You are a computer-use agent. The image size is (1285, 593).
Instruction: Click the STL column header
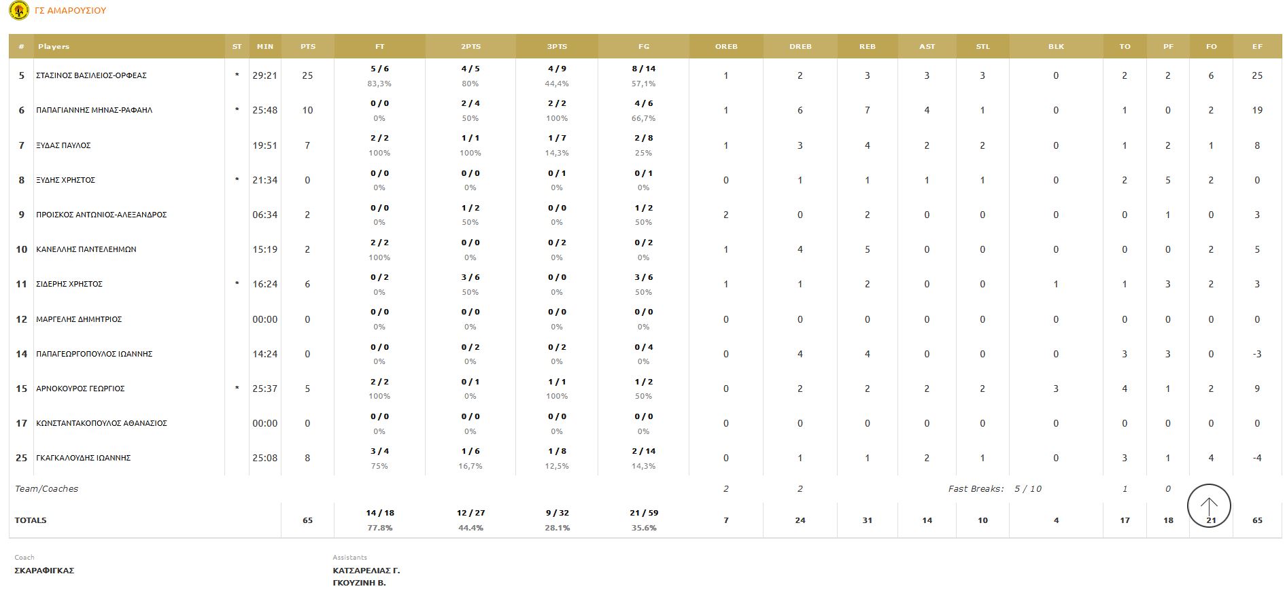click(x=983, y=46)
